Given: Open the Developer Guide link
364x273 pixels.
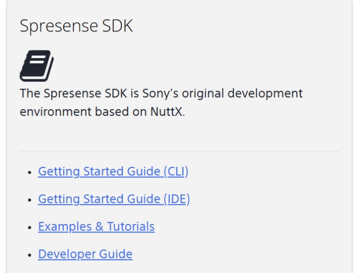Looking at the screenshot, I should (x=85, y=254).
